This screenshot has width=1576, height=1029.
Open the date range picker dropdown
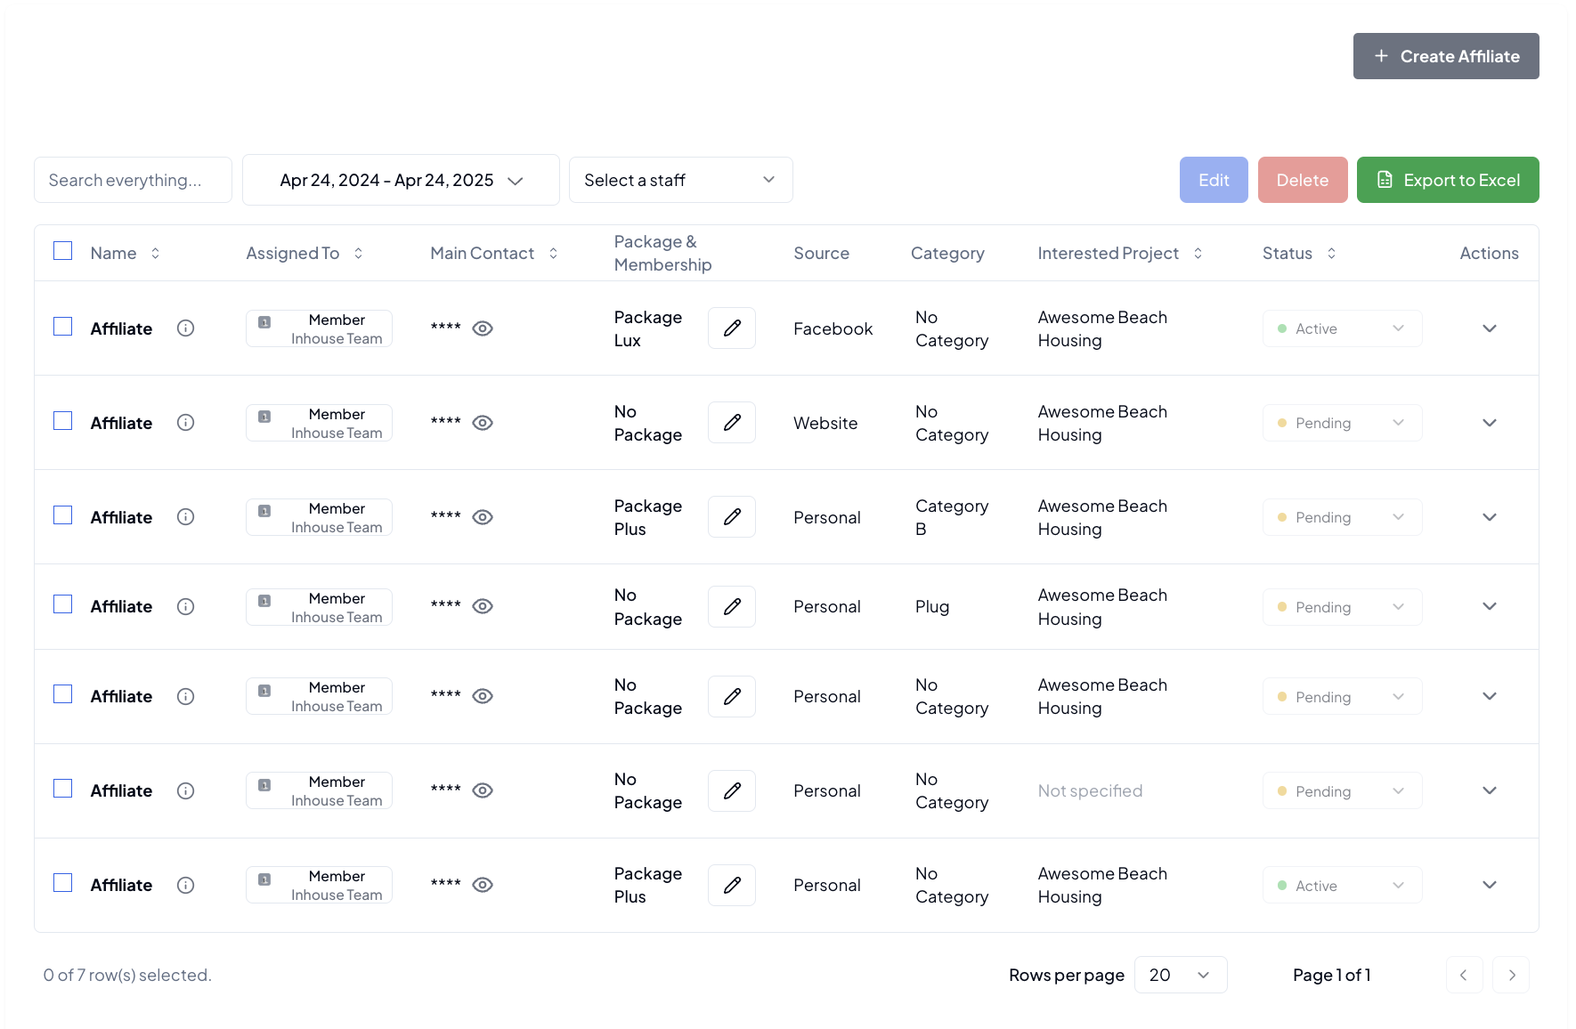coord(401,180)
